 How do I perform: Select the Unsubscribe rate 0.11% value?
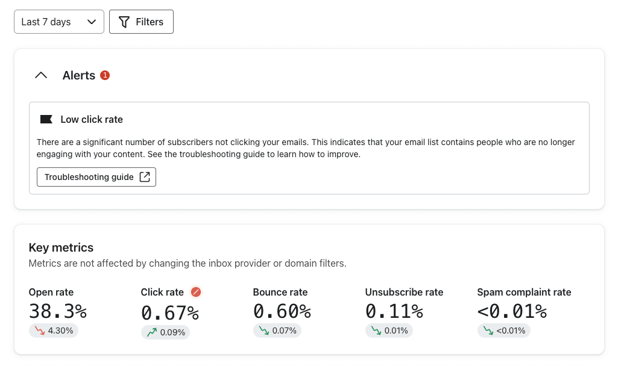click(x=394, y=311)
